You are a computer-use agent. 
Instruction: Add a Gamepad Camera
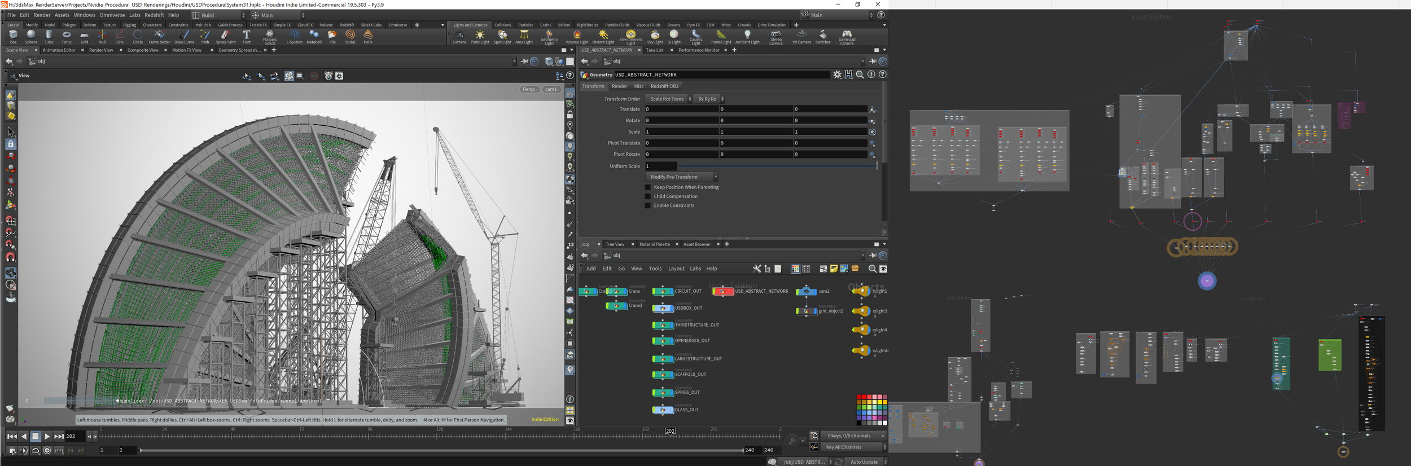point(847,38)
